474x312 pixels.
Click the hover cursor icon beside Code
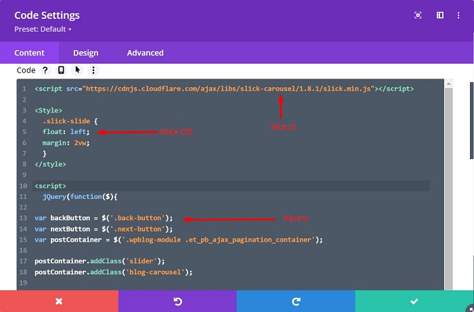pyautogui.click(x=77, y=70)
